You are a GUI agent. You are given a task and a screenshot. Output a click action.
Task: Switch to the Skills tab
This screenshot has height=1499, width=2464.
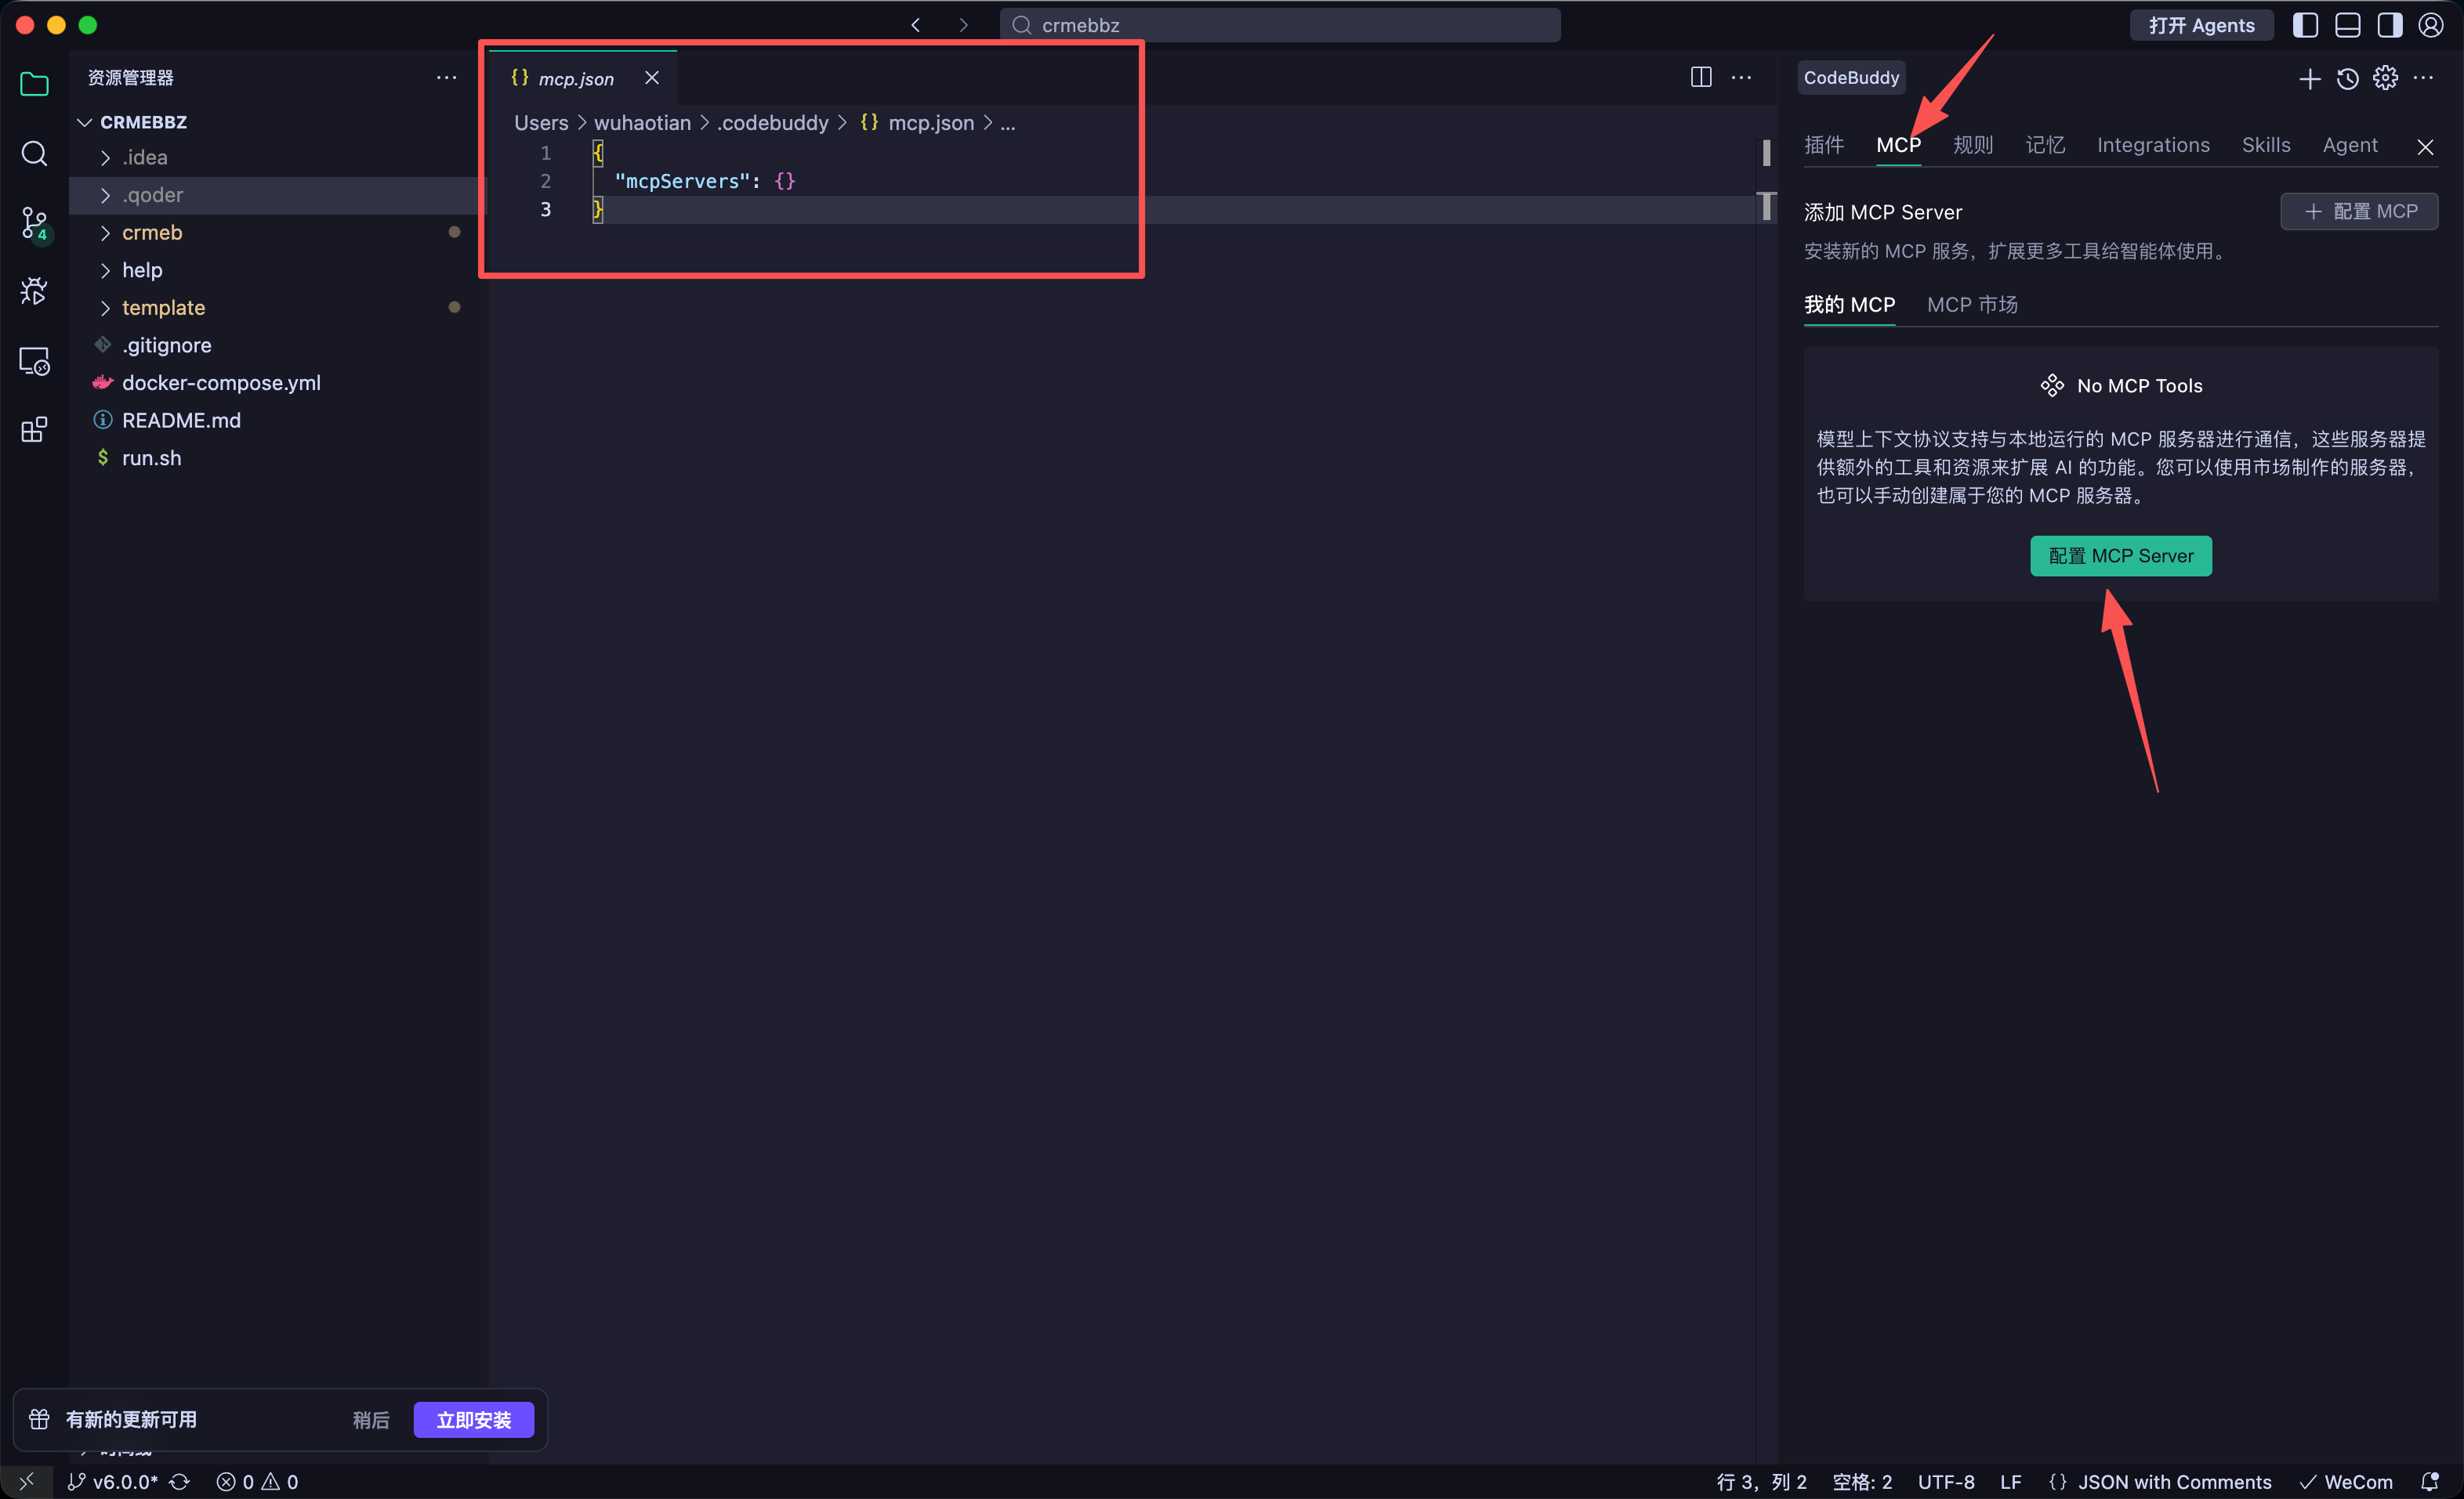coord(2265,145)
